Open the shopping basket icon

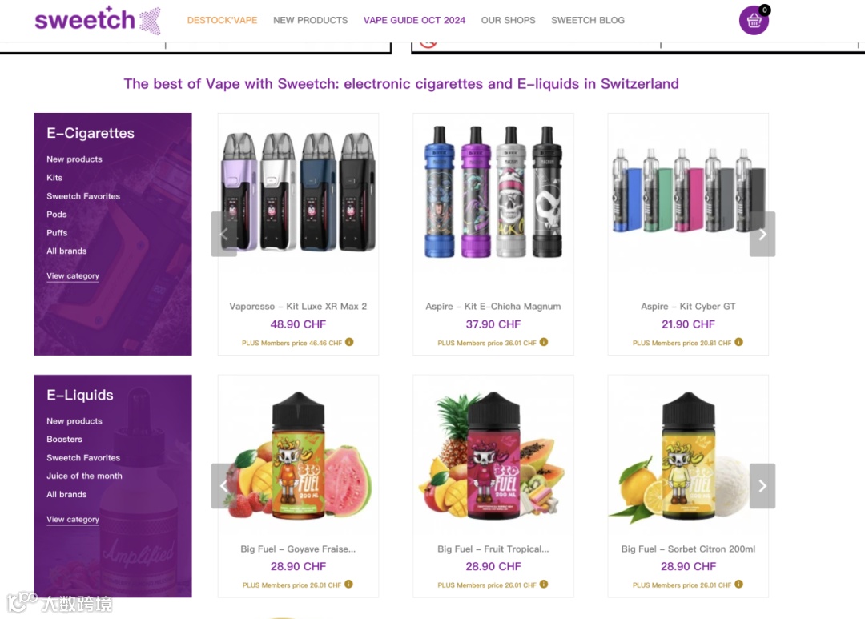[x=754, y=20]
